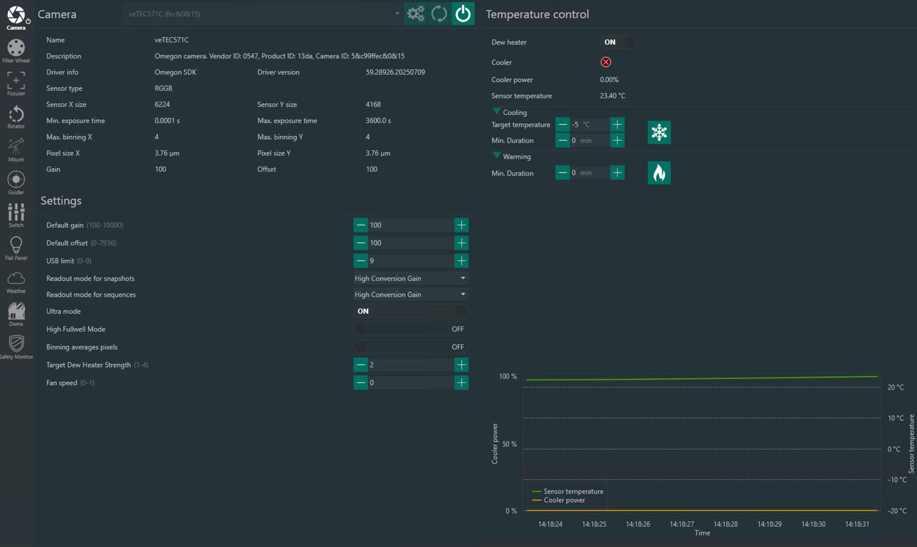This screenshot has height=547, width=917.
Task: Open the Rotator tab
Action: 16,117
